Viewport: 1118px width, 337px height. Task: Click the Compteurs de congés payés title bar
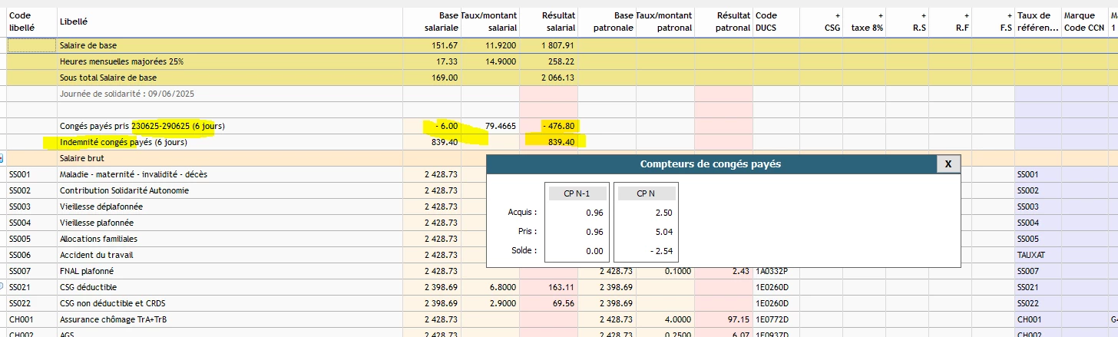coord(711,164)
